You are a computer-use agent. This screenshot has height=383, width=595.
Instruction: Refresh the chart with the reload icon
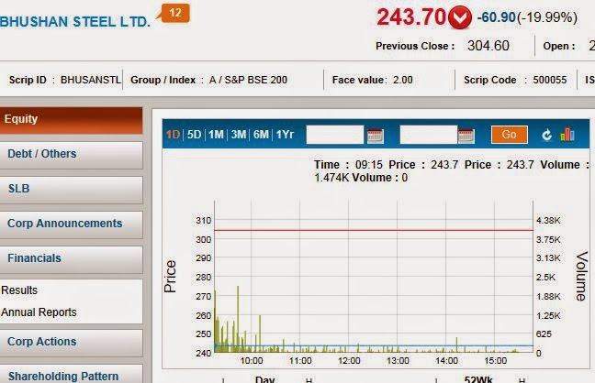(x=546, y=135)
